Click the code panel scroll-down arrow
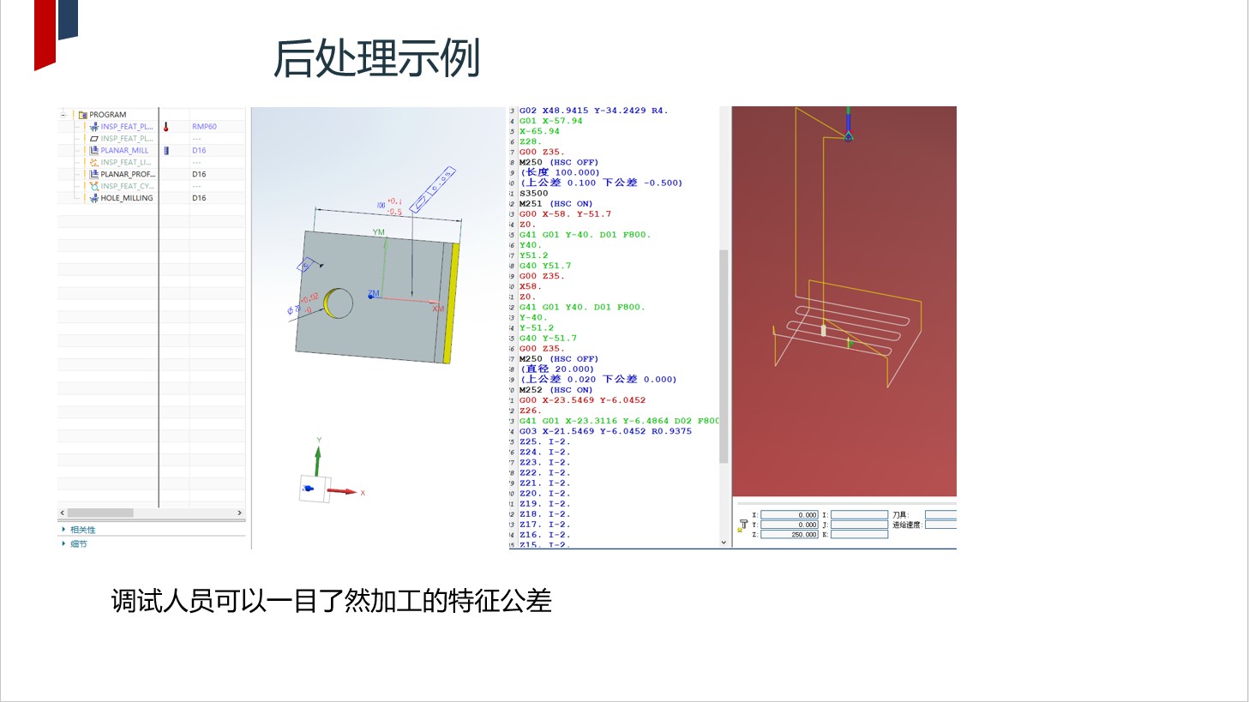 [724, 543]
